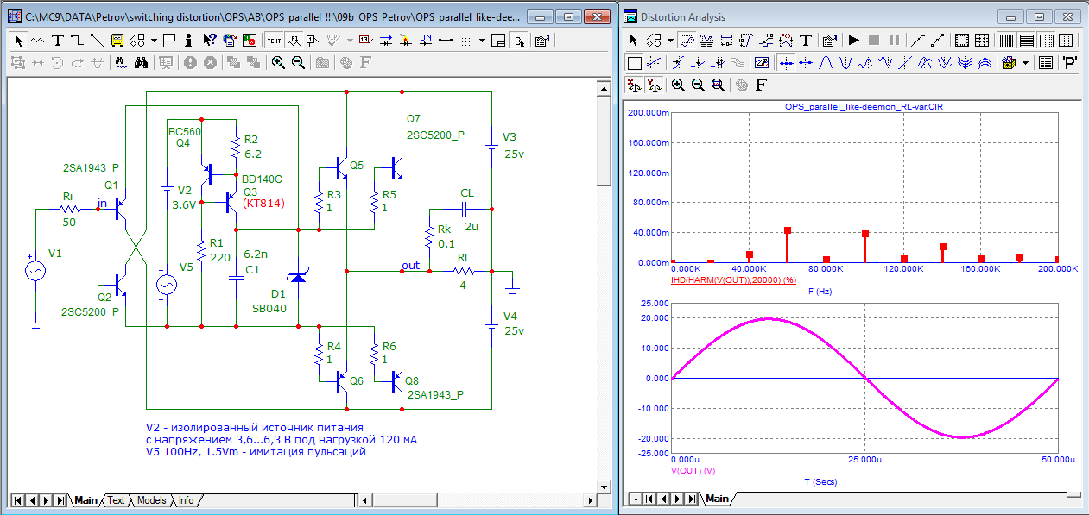Screen dimensions: 1089x515
Task: Zoom out in Distortion Analysis window
Action: click(x=698, y=85)
